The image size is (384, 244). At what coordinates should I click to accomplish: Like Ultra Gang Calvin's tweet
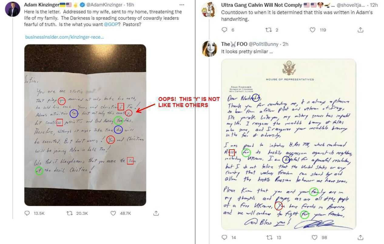[x=312, y=30]
